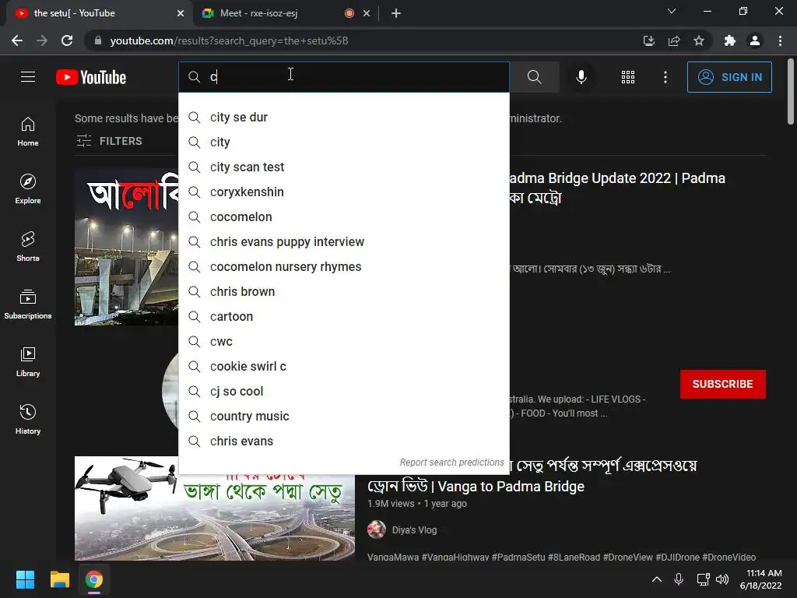Screen dimensions: 797x598
Task: Open the FILTERS options
Action: point(109,141)
